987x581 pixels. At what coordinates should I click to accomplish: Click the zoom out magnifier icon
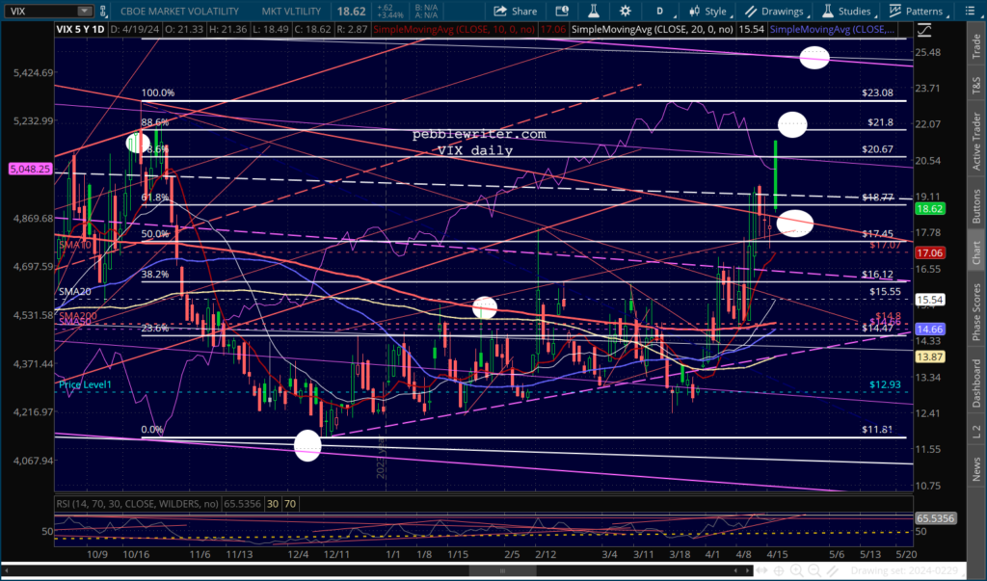point(814,570)
